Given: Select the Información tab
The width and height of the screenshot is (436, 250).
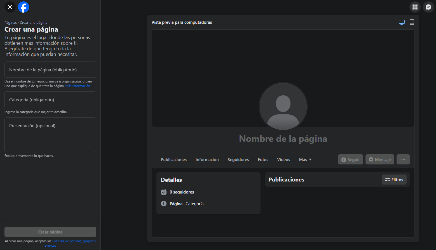Looking at the screenshot, I should coord(207,160).
